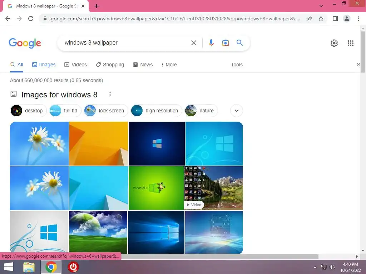366x274 pixels.
Task: Open the green Windows 8 frog thumbnail
Action: 156,188
